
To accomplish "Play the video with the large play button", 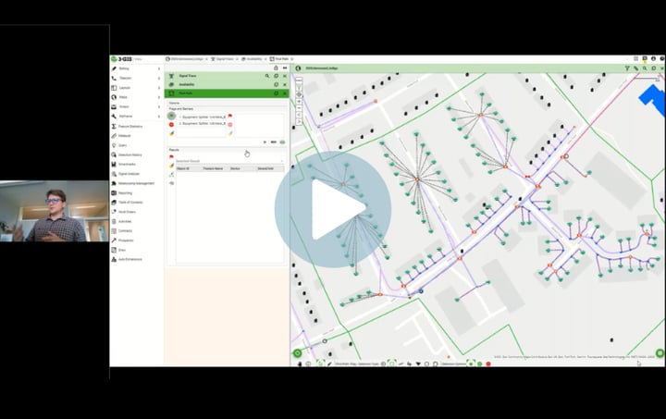I will [333, 209].
